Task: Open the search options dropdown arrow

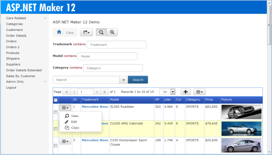Action: click(124, 80)
